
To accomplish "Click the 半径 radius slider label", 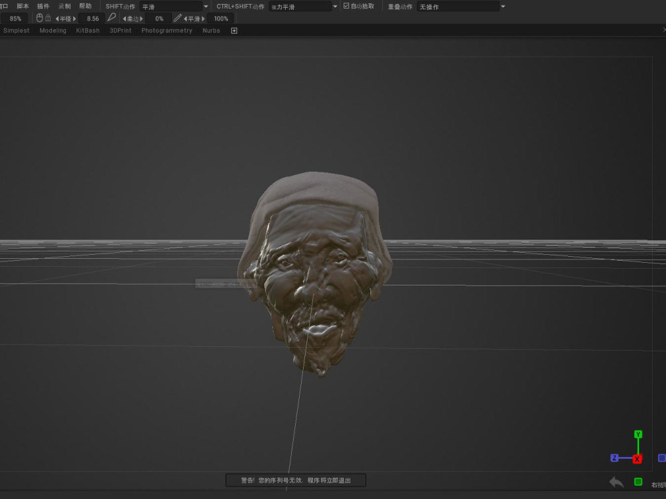I will coord(65,19).
